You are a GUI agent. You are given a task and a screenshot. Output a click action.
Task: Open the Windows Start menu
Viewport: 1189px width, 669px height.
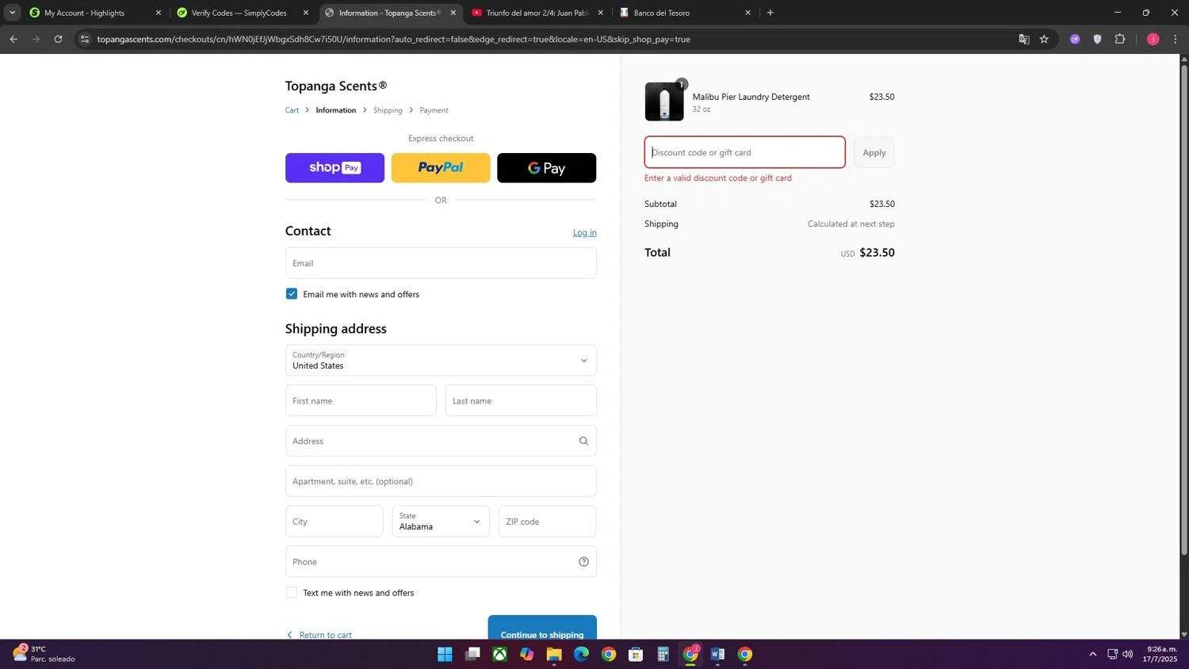(445, 654)
